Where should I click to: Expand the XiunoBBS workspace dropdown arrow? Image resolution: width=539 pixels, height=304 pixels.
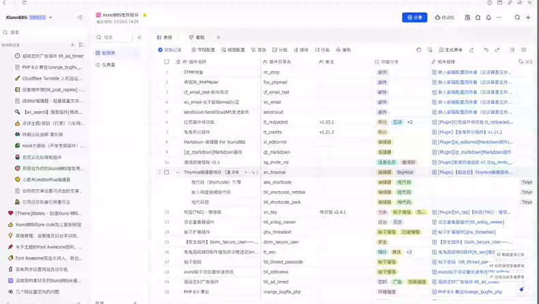point(51,17)
